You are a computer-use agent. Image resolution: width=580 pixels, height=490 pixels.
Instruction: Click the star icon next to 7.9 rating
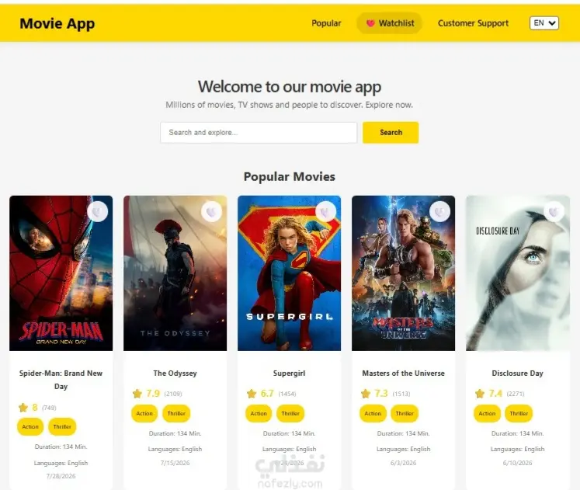[x=137, y=394]
